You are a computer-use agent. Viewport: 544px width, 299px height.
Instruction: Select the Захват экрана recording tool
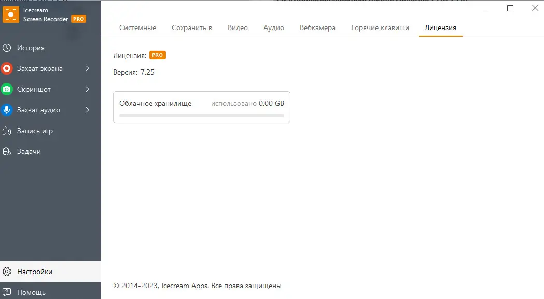(x=41, y=68)
